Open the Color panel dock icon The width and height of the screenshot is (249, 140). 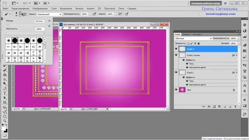[245, 45]
